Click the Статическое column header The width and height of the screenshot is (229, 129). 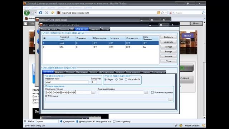133,38
